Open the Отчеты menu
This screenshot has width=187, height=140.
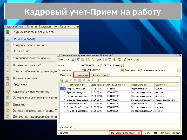32,26
